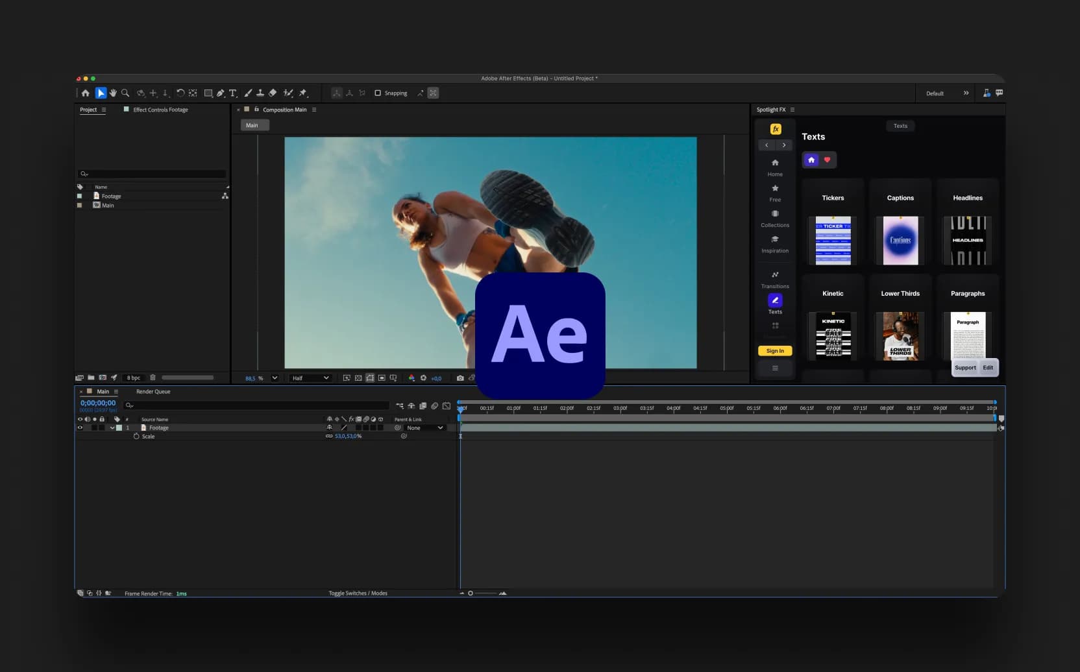Open the Texts section in Spotlight FX
Viewport: 1080px width, 672px height.
point(775,304)
